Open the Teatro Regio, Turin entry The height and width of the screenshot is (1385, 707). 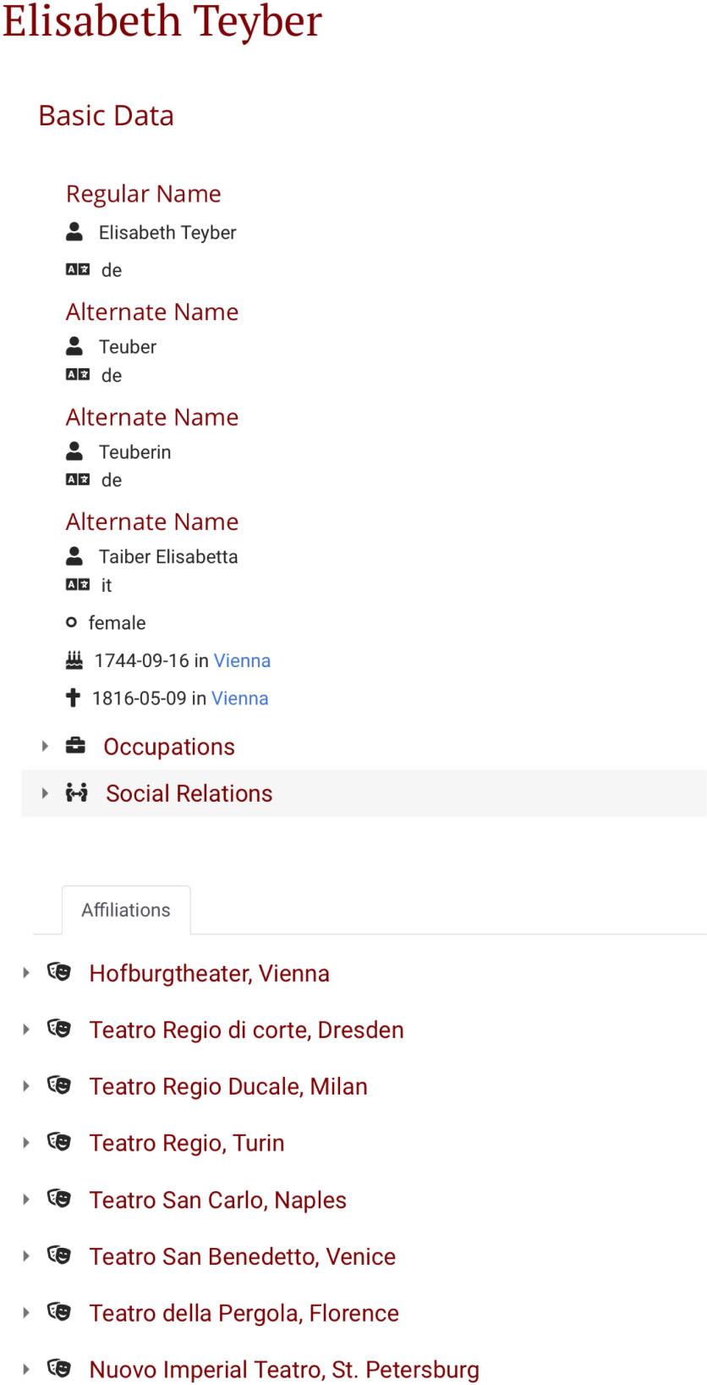[187, 1143]
